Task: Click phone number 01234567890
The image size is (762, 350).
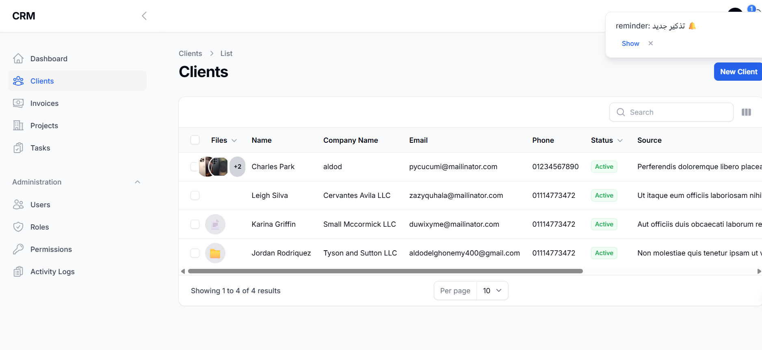Action: click(555, 167)
